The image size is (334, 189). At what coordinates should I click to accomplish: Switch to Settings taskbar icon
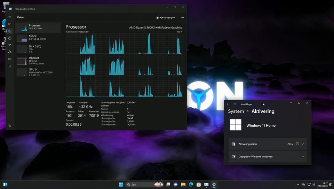click(214, 184)
